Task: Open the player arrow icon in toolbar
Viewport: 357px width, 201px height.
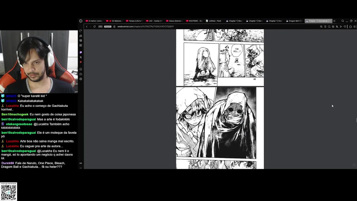Action: coord(341,27)
